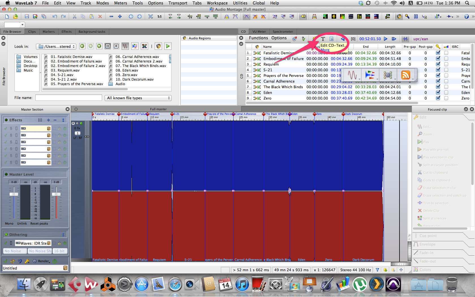Open the Options menu in CD panel

pyautogui.click(x=279, y=38)
